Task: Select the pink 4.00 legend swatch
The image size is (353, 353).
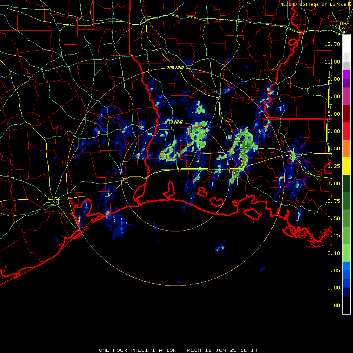Action: click(x=346, y=96)
